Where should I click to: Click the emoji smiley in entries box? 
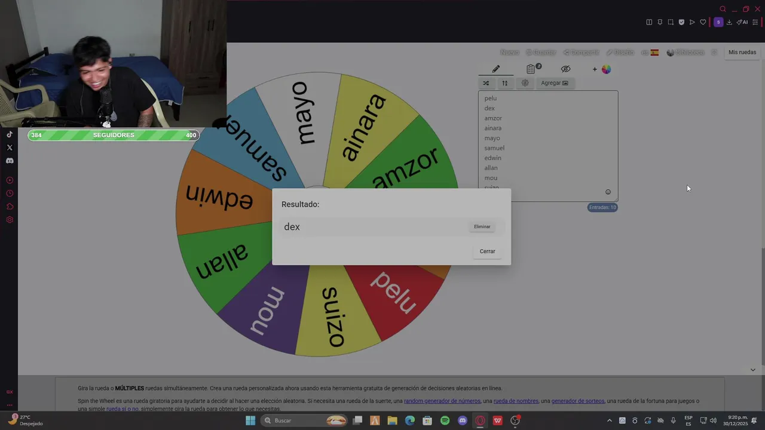tap(608, 192)
